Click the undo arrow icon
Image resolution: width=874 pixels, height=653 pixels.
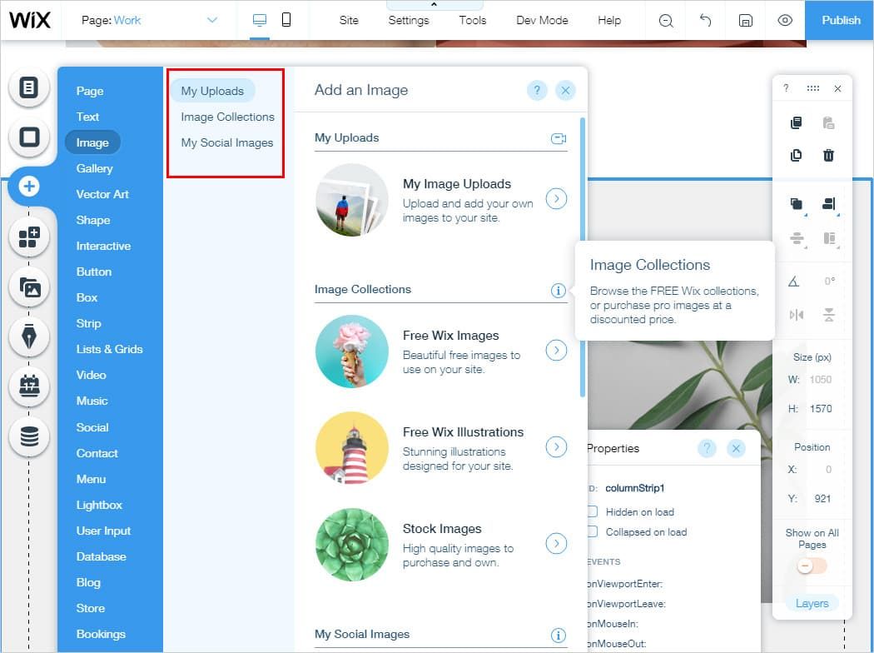(706, 21)
